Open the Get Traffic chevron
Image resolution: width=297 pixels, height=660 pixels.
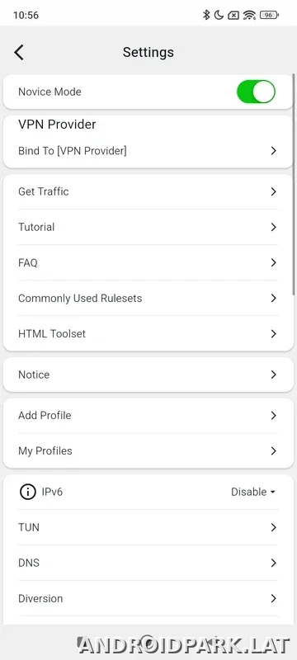click(273, 191)
